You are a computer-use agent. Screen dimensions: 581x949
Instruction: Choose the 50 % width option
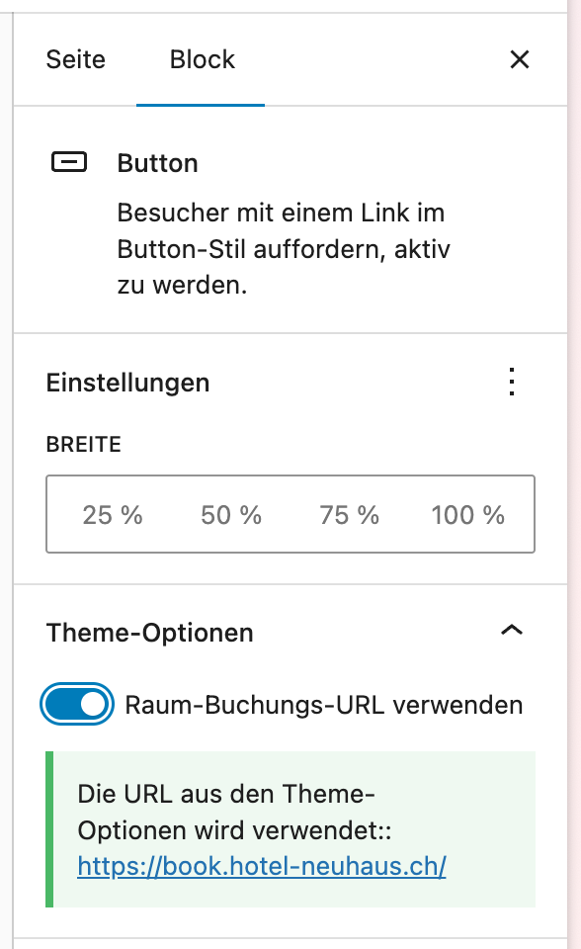click(x=230, y=514)
